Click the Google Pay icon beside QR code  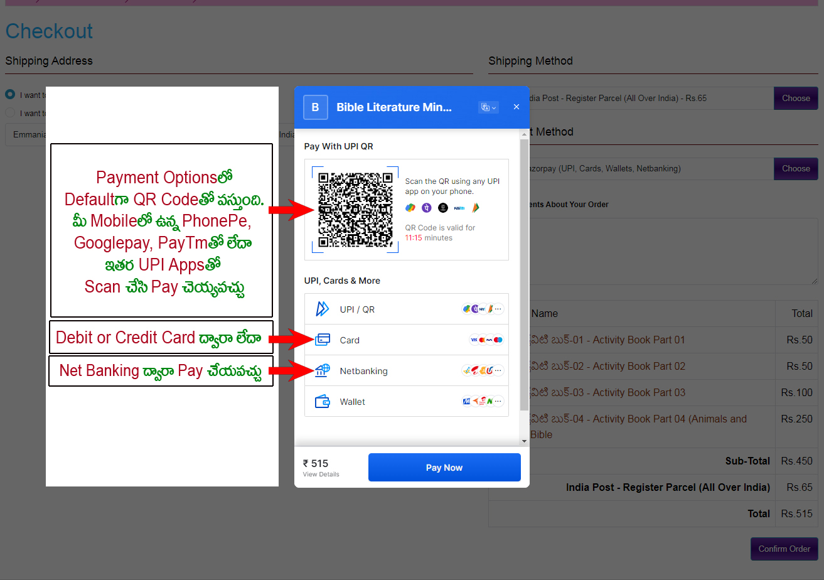coord(410,207)
